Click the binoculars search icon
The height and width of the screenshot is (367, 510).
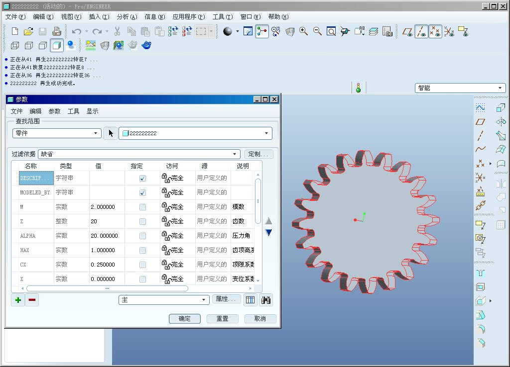266,300
